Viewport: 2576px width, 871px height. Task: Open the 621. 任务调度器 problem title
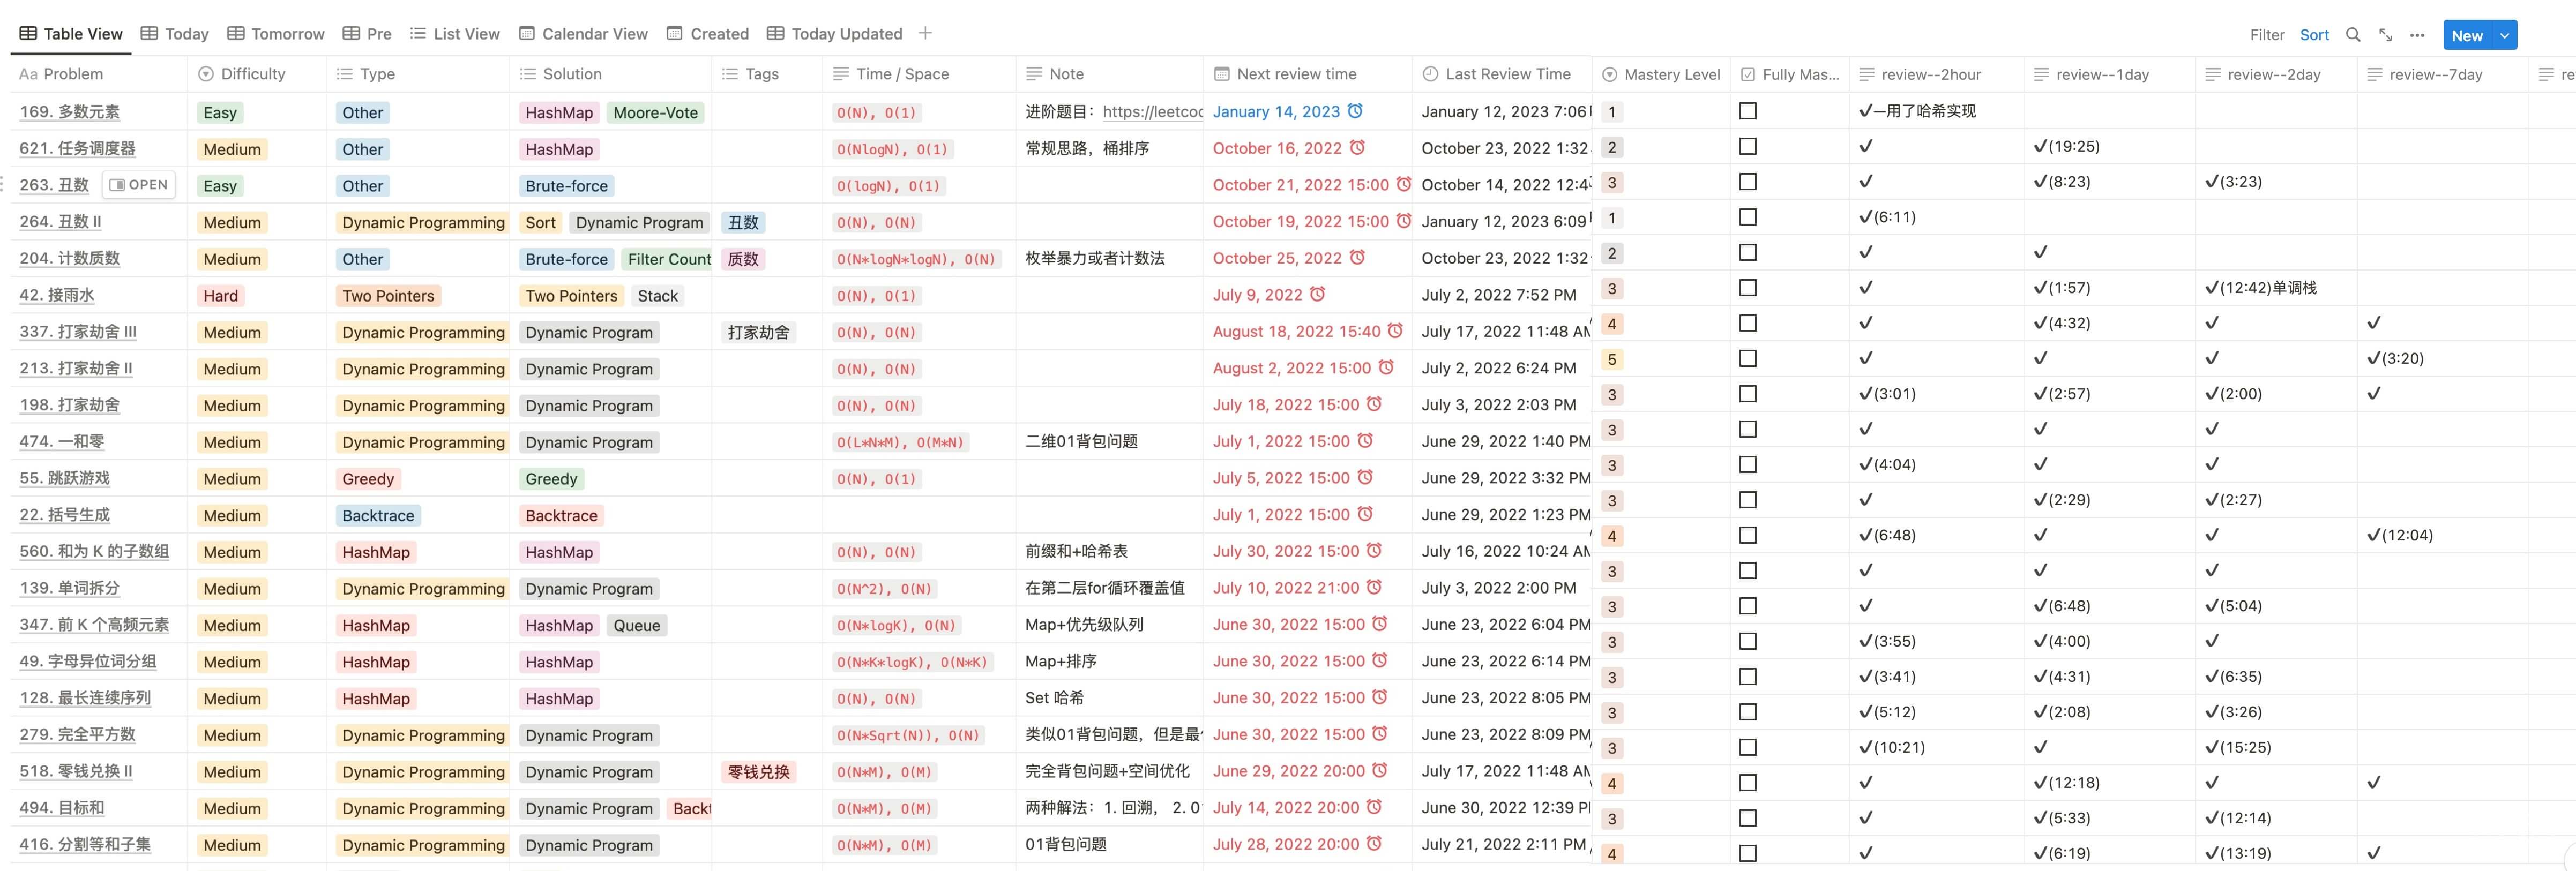click(77, 148)
